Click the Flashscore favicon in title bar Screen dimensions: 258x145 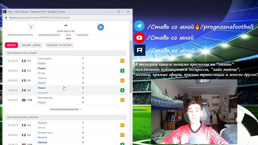[5, 12]
